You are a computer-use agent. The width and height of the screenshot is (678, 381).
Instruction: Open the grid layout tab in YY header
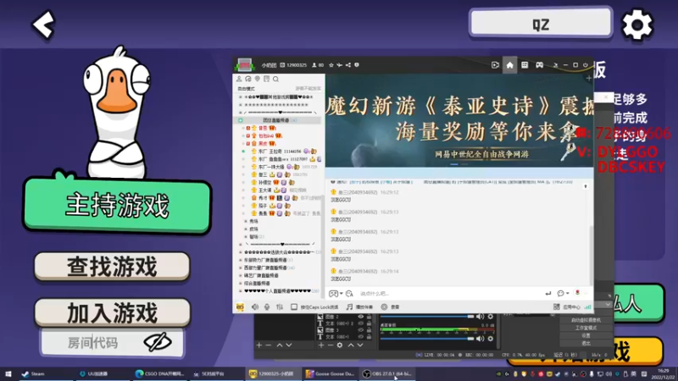tap(525, 65)
